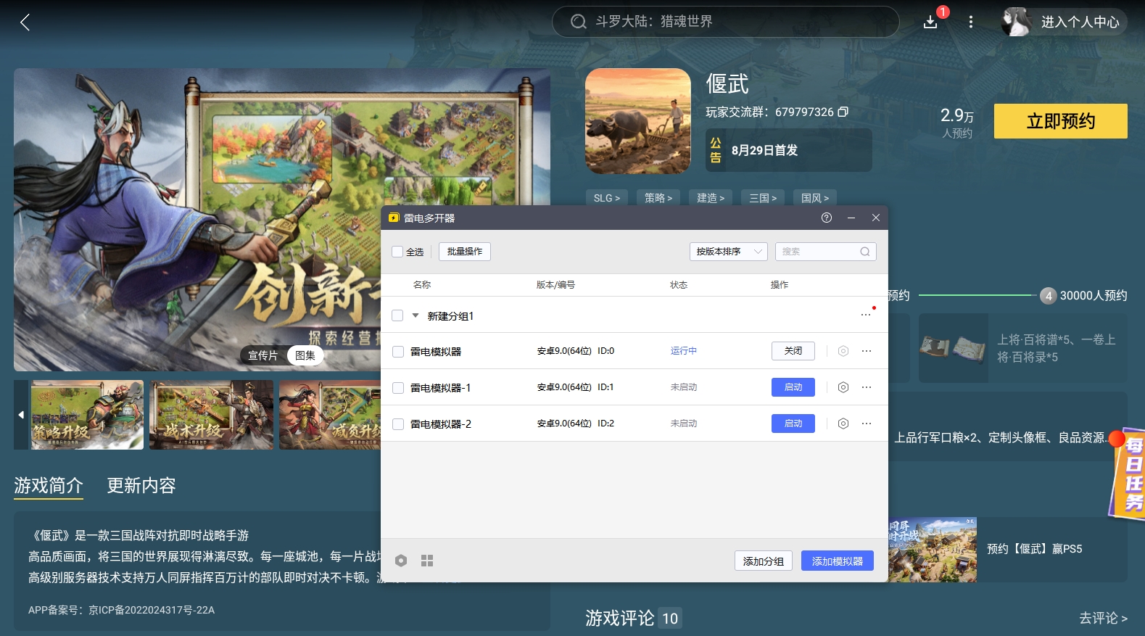
Task: Open settings gear for 雷电模拟器-1 row
Action: [843, 387]
